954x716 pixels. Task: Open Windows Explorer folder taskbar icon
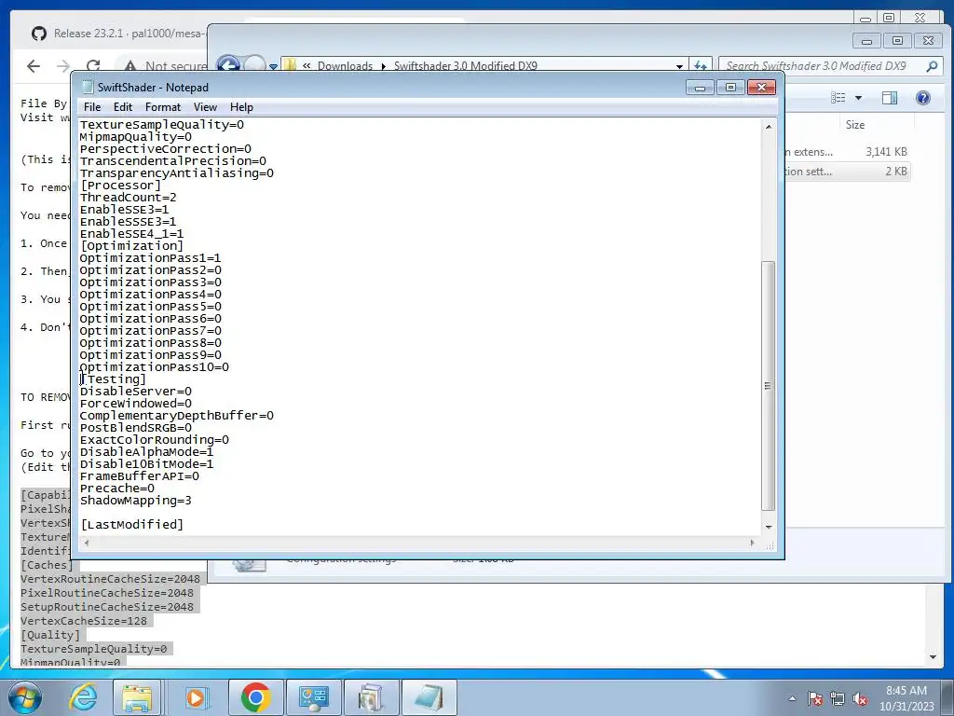(x=137, y=697)
